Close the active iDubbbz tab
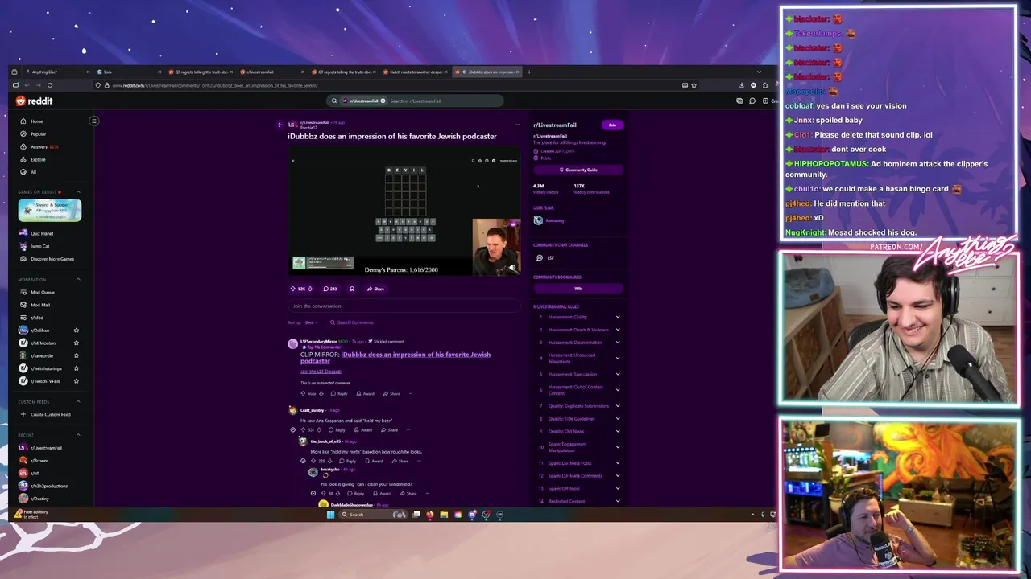Viewport: 1031px width, 579px height. tap(517, 72)
